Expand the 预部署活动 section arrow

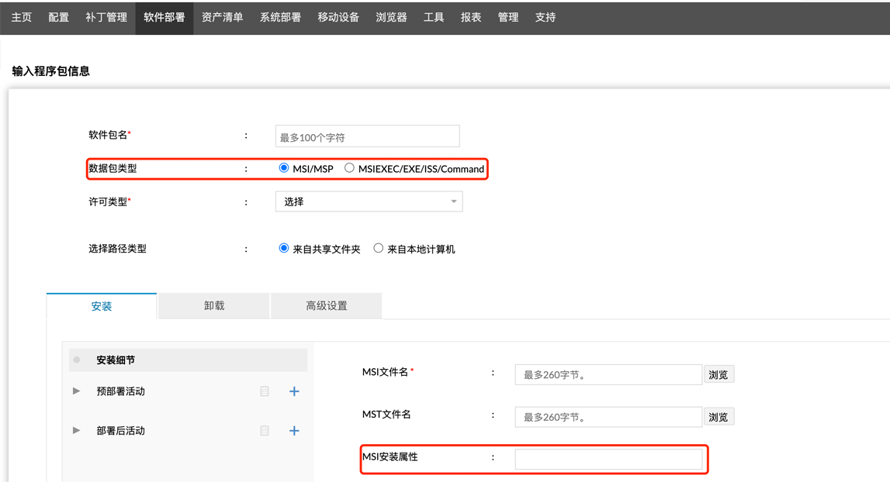pos(76,391)
